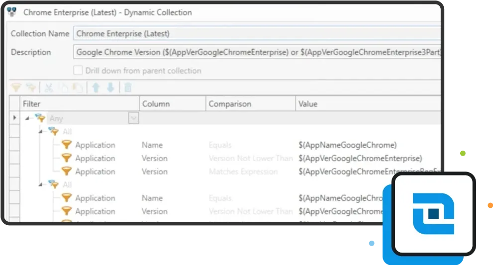Click the $(AppVerGoogleChromeEnterprise) value cell

(x=360, y=158)
